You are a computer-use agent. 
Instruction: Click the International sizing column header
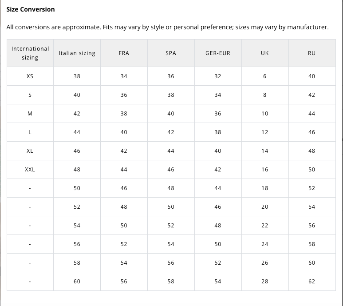(30, 53)
